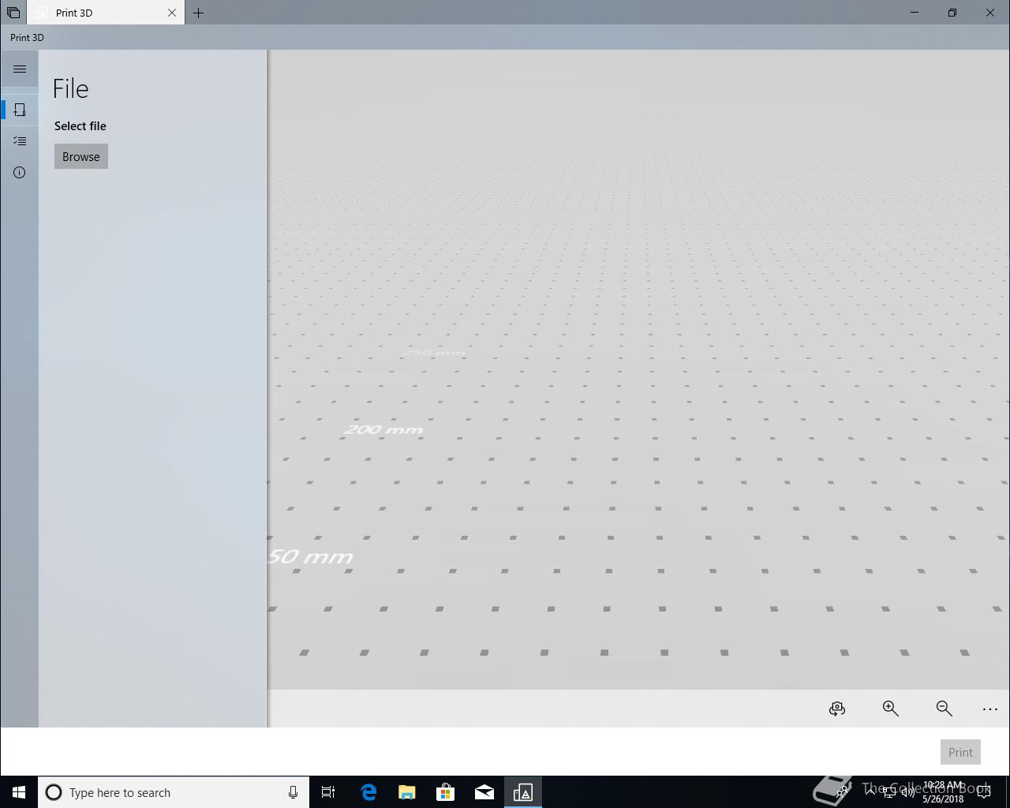
Task: Open the Action Center notifications icon
Action: pyautogui.click(x=984, y=792)
